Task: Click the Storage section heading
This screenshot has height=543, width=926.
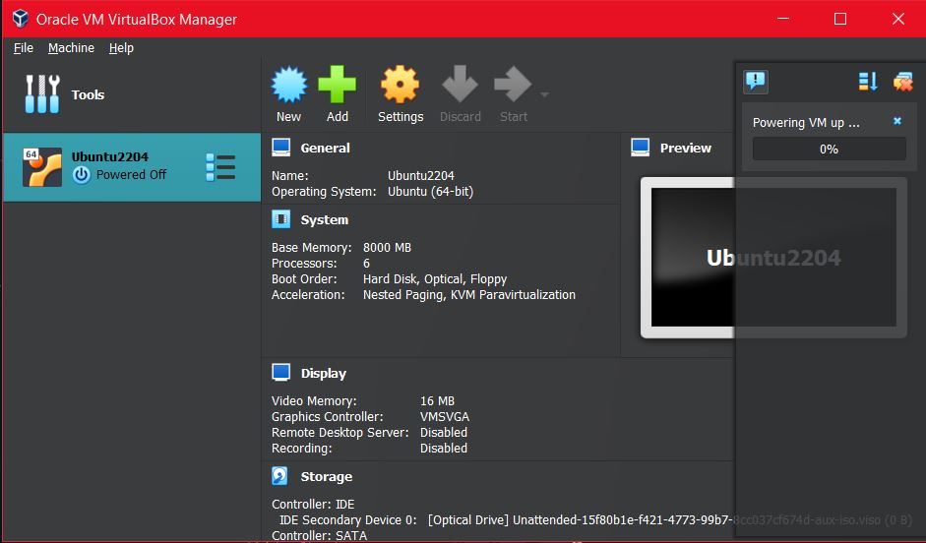Action: pos(327,477)
